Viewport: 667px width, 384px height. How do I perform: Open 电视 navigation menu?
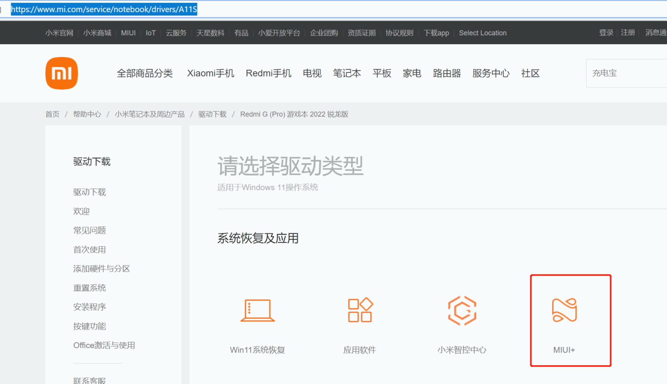point(312,73)
